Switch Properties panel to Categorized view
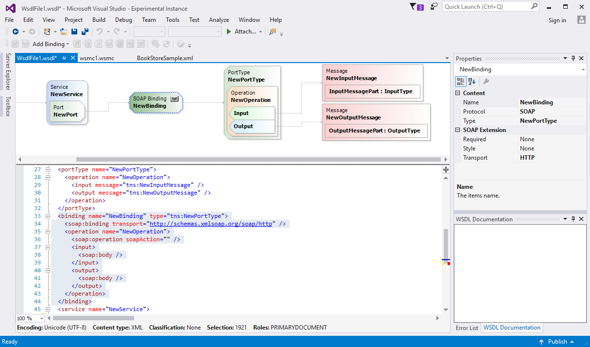590x347 pixels. click(460, 82)
